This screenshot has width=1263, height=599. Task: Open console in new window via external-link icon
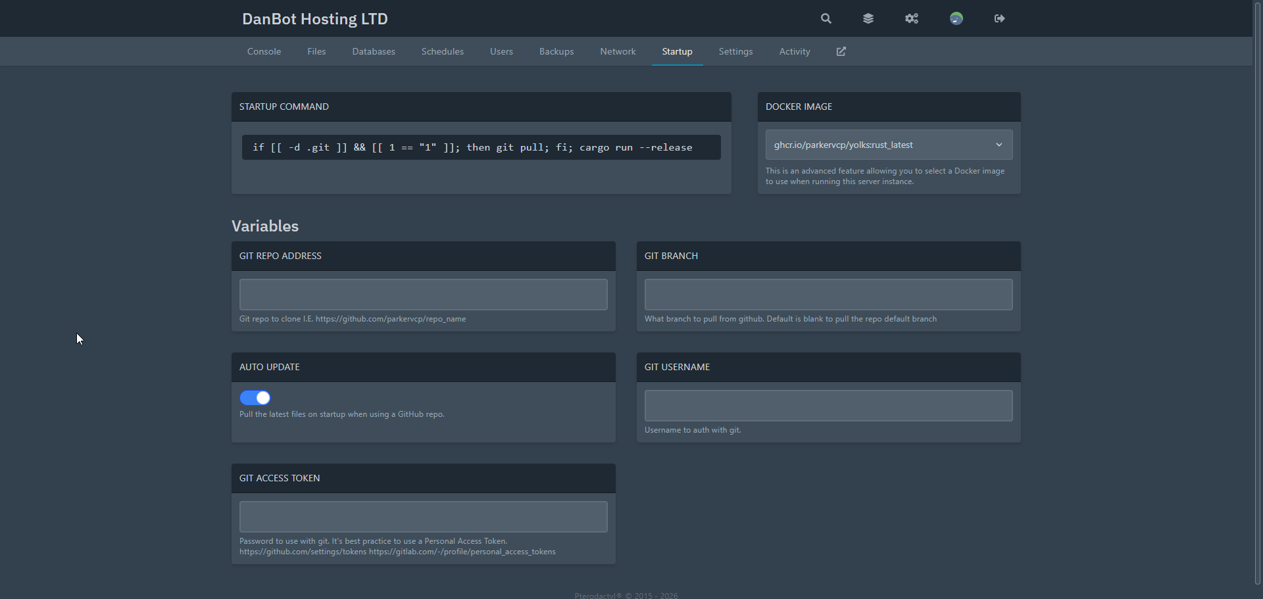(x=840, y=51)
